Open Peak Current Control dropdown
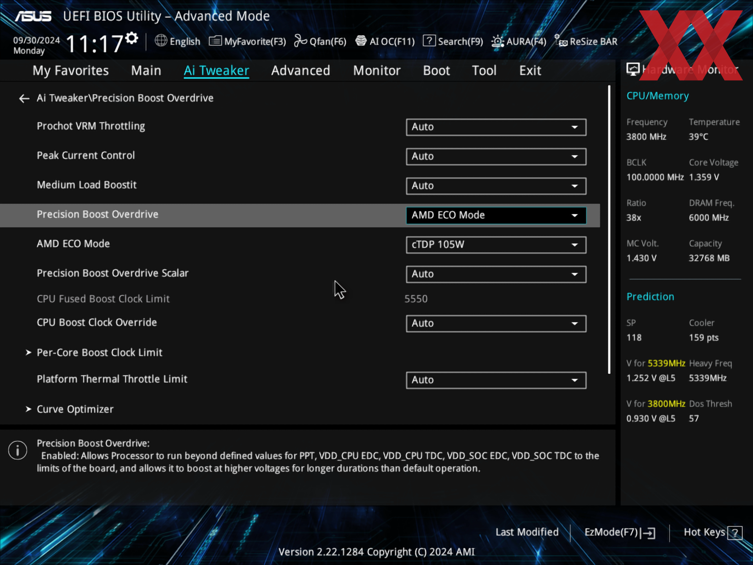Screen dimensions: 753x565 tap(496, 157)
